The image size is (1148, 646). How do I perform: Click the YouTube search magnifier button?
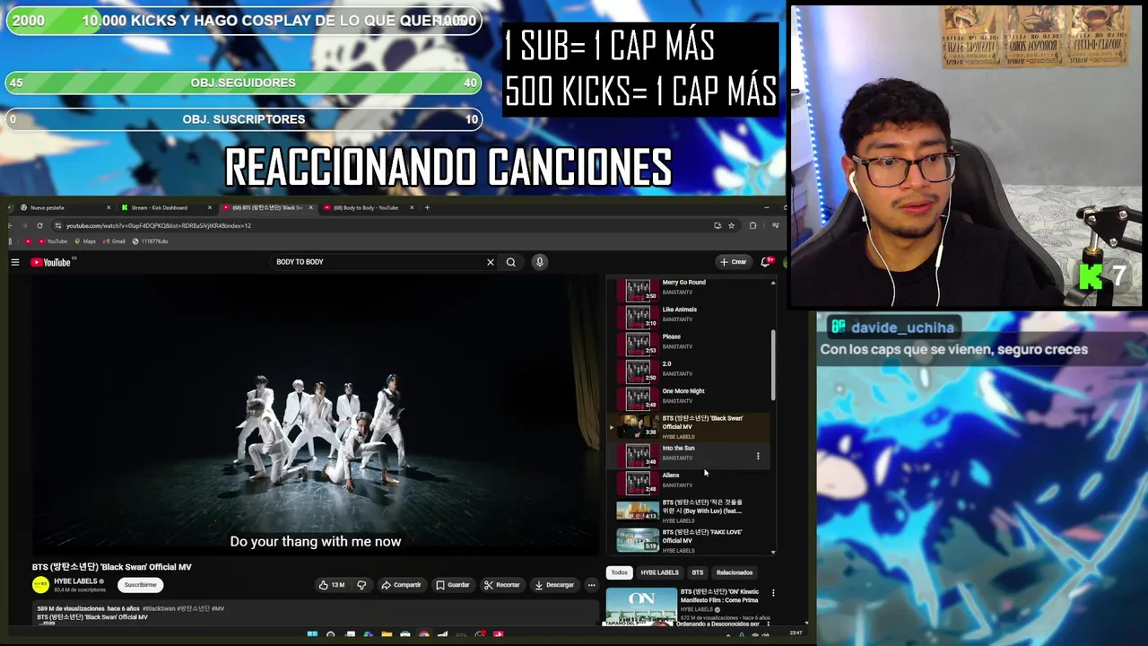coord(511,262)
